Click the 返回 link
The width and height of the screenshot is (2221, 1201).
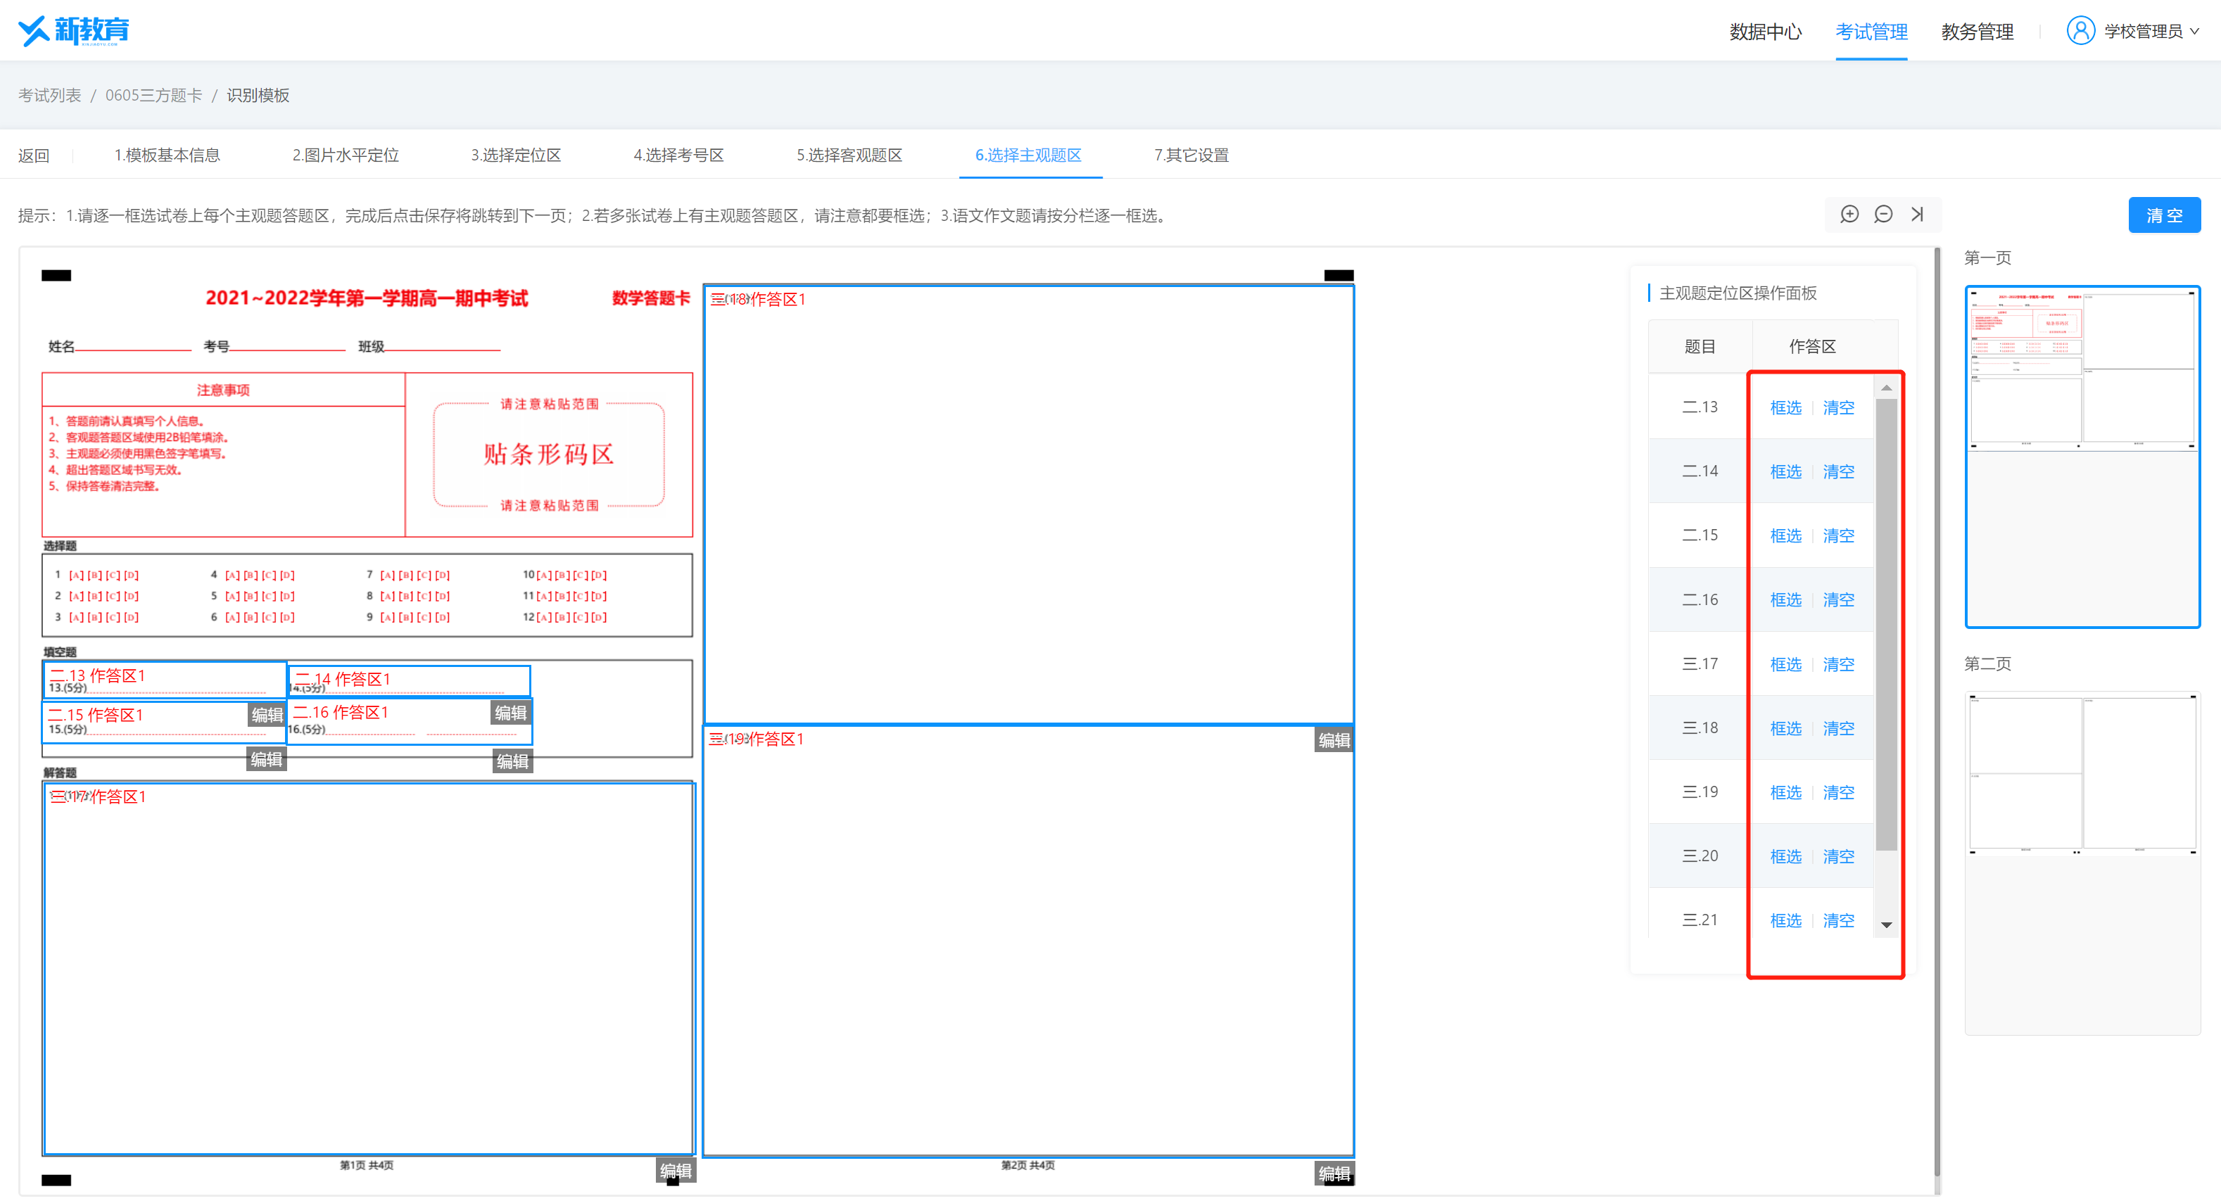click(x=34, y=156)
